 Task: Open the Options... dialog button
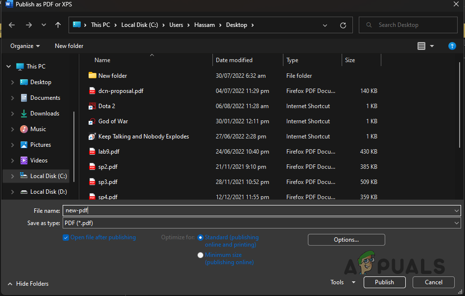(x=346, y=240)
